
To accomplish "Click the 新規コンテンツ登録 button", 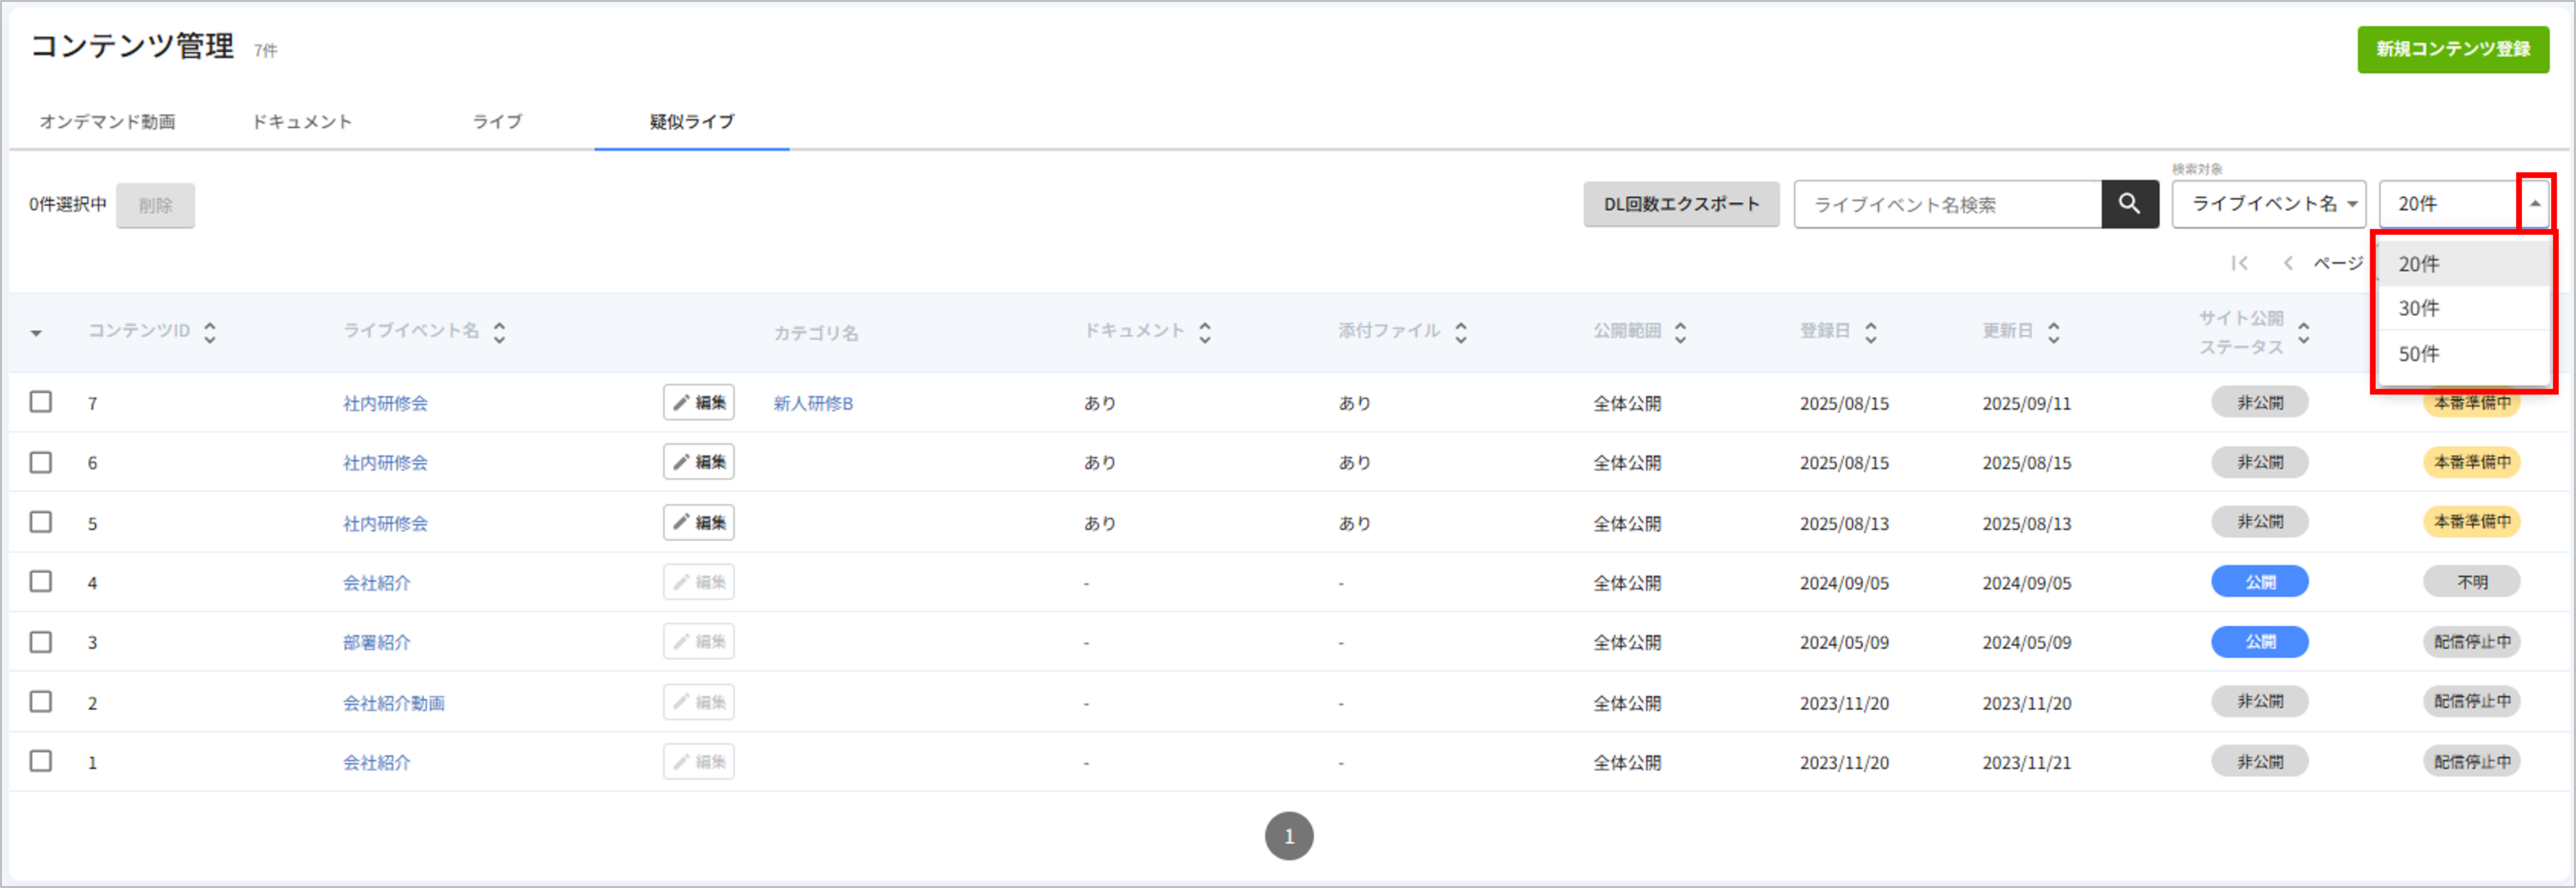I will [x=2453, y=49].
